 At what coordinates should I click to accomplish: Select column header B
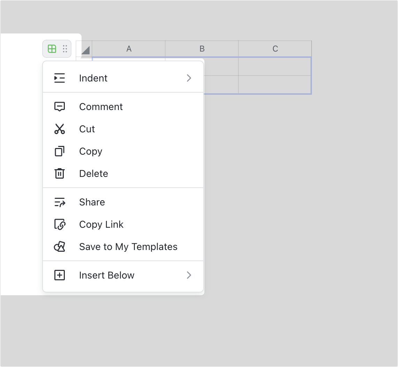tap(202, 49)
